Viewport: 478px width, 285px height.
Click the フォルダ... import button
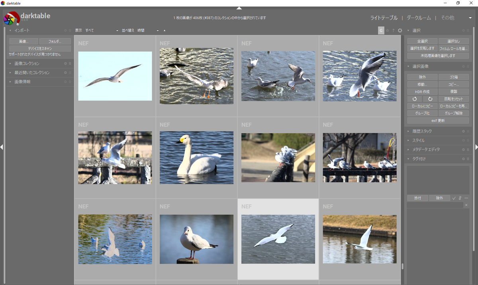(x=55, y=41)
